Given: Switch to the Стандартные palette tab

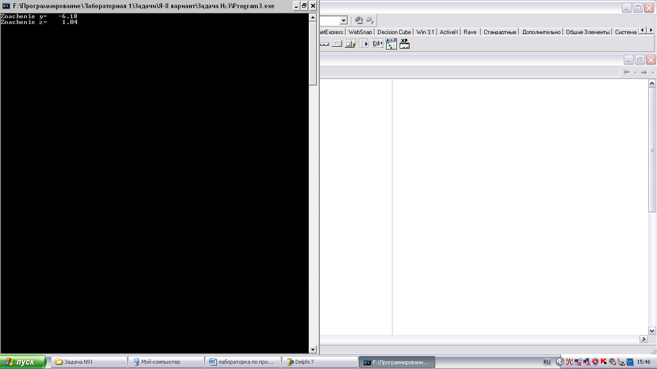Looking at the screenshot, I should point(500,32).
